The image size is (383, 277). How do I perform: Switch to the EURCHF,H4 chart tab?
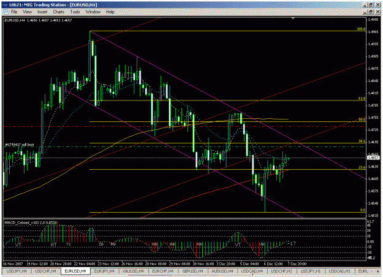(163, 271)
